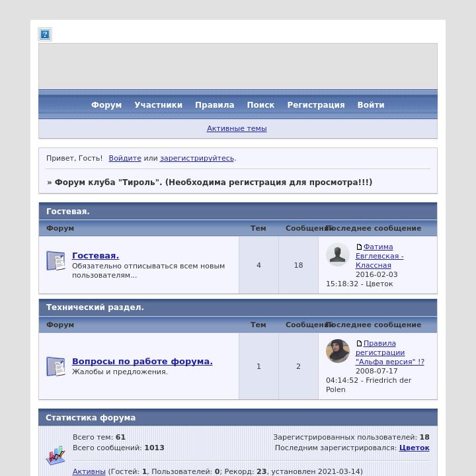Image resolution: width=476 pixels, height=476 pixels.
Task: Click the Гостевая forum folder icon
Action: [x=56, y=260]
